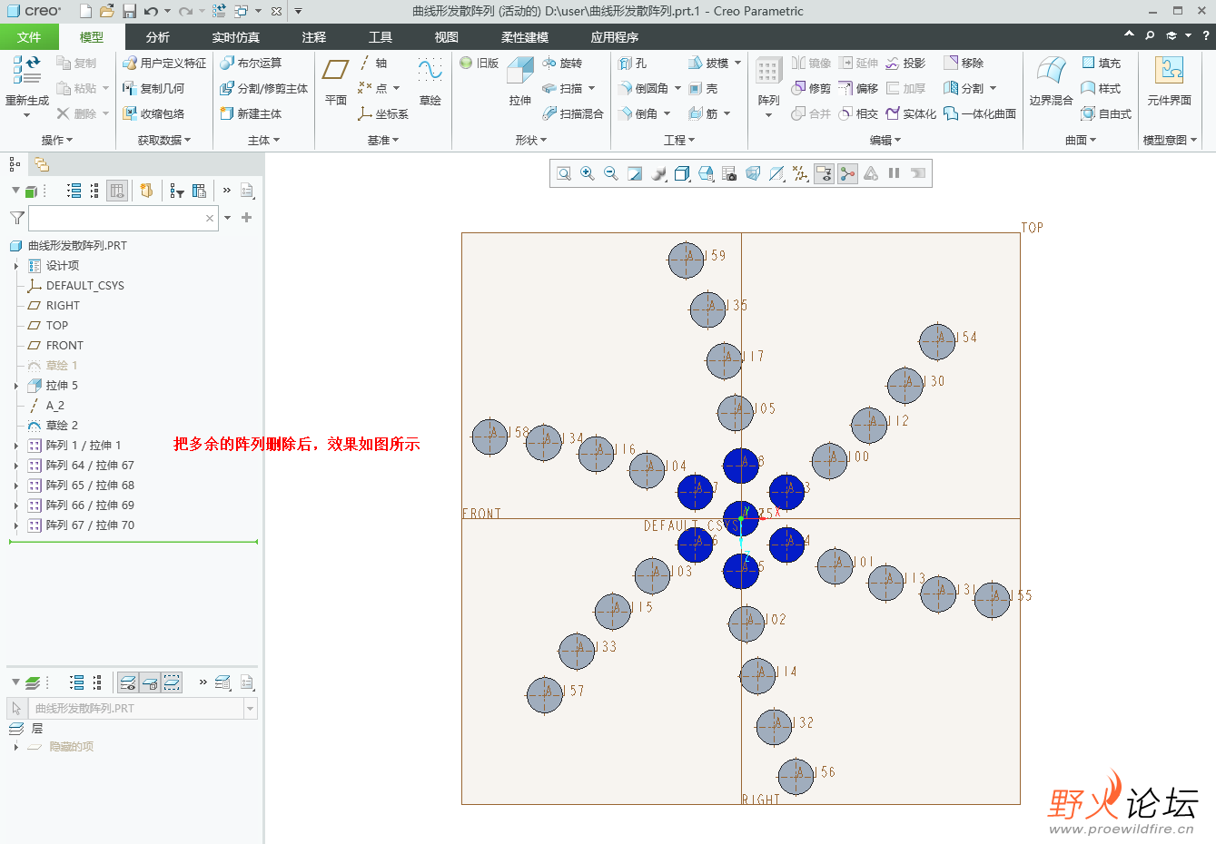1216x844 pixels.
Task: Expand the 隐藏的项 layer node
Action: 16,747
